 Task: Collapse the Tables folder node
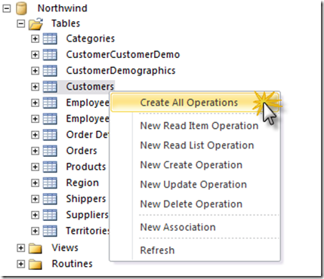coord(21,24)
